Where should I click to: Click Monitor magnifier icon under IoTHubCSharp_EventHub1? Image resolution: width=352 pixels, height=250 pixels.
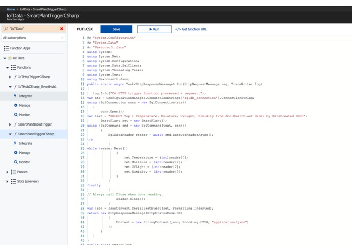(16, 115)
